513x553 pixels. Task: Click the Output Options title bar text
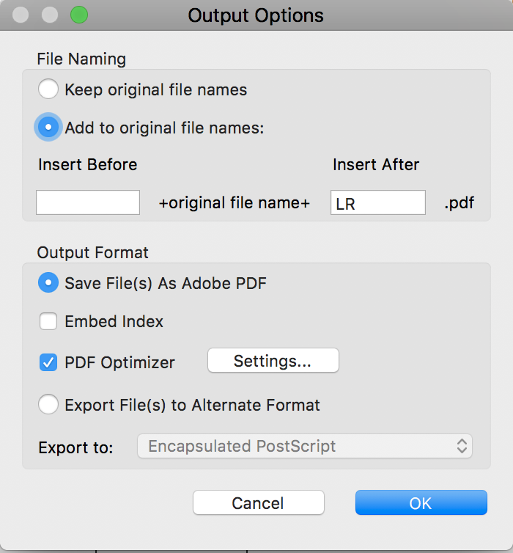click(256, 15)
